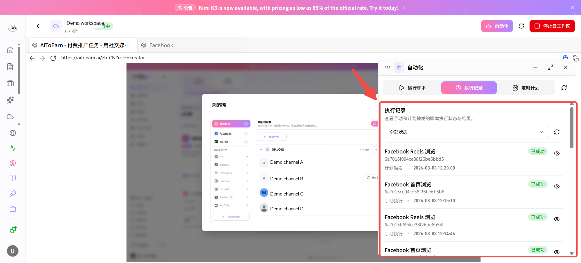
Task: Open the open-book icon in sidebar
Action: click(x=13, y=178)
